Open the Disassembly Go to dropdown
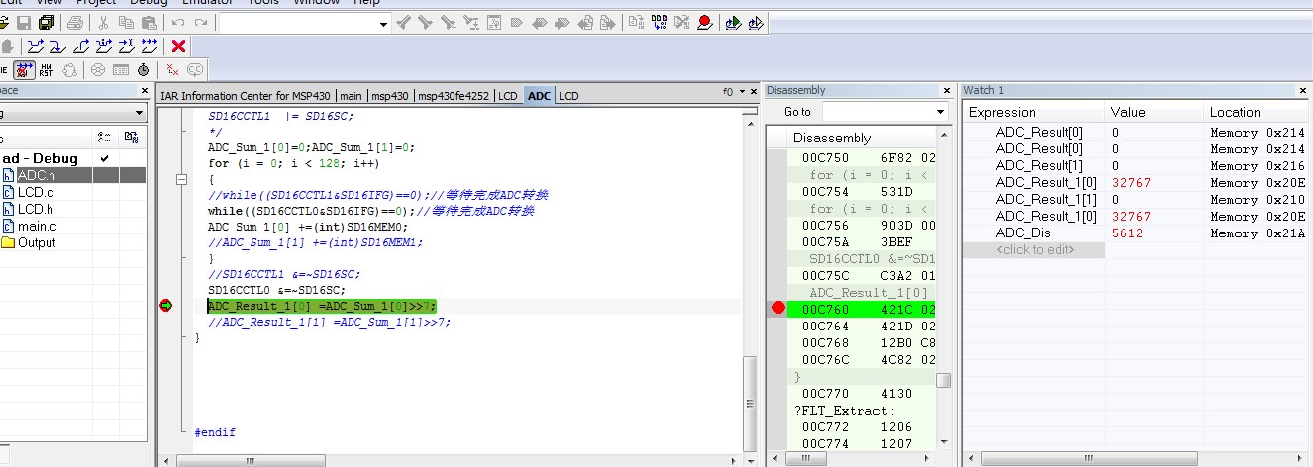Image resolution: width=1313 pixels, height=467 pixels. [x=940, y=112]
